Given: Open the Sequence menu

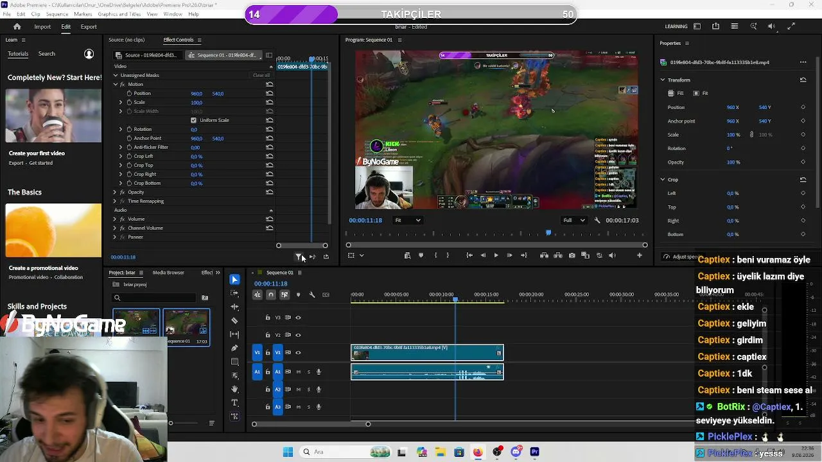Looking at the screenshot, I should (57, 14).
